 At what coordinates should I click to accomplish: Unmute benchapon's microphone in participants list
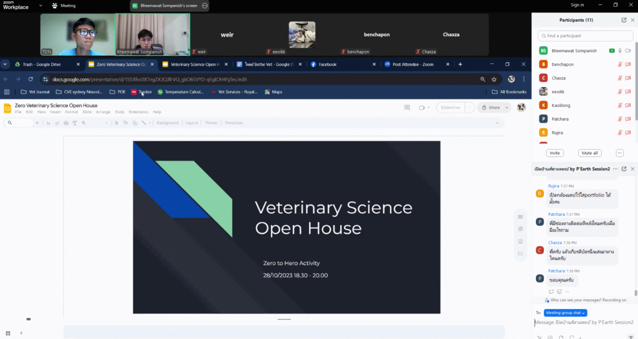(620, 65)
